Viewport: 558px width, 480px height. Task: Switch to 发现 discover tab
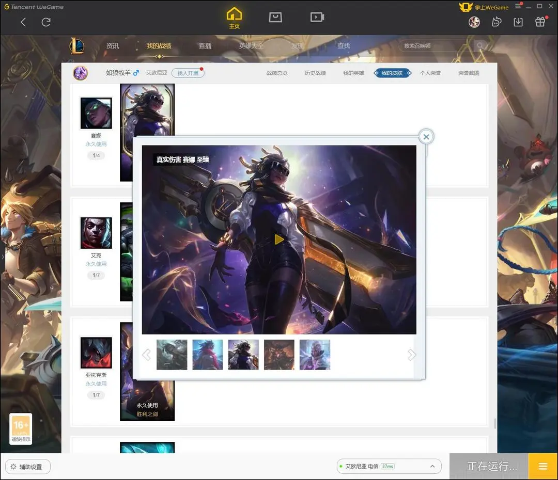[x=297, y=46]
